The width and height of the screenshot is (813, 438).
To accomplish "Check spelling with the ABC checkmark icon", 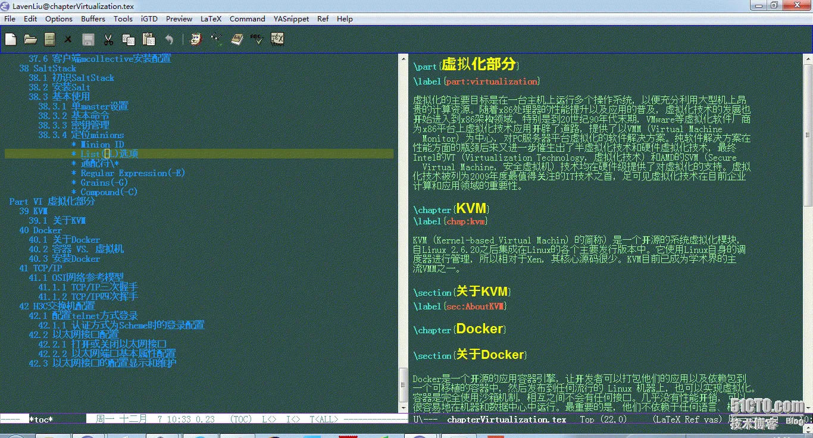I will coord(257,39).
